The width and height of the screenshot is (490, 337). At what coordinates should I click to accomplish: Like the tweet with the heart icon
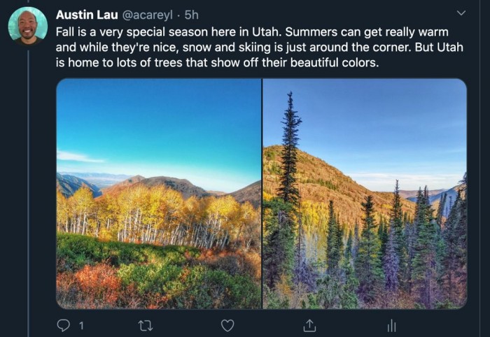click(x=227, y=326)
